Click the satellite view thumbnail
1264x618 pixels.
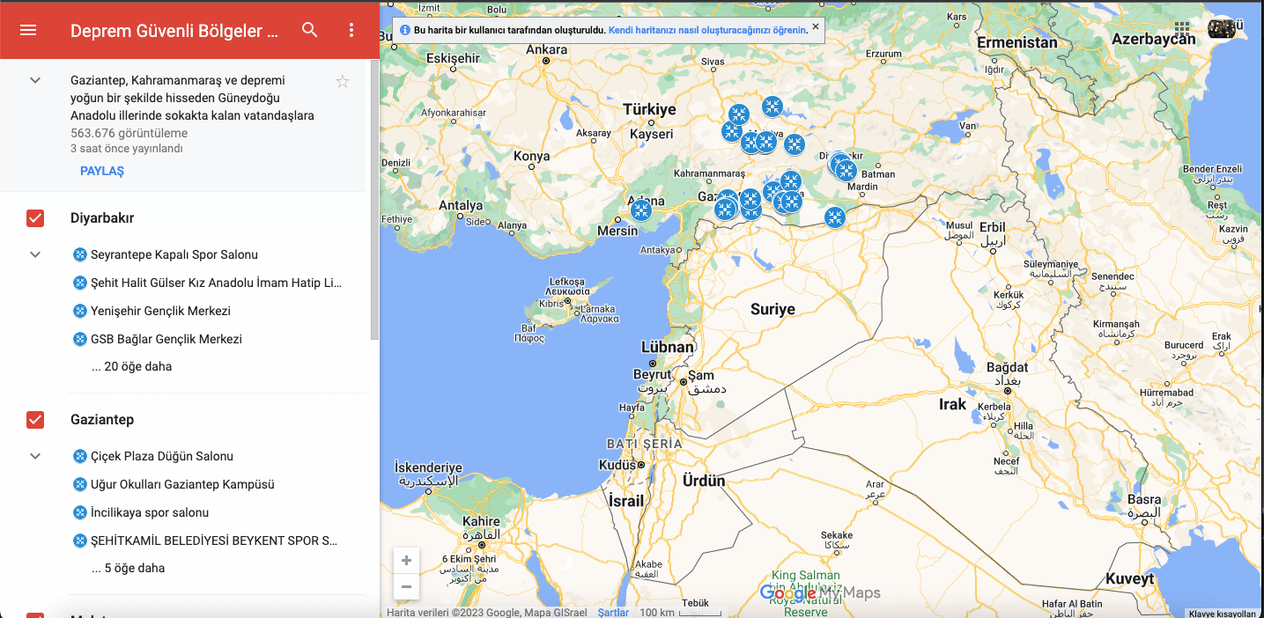coord(1223,29)
